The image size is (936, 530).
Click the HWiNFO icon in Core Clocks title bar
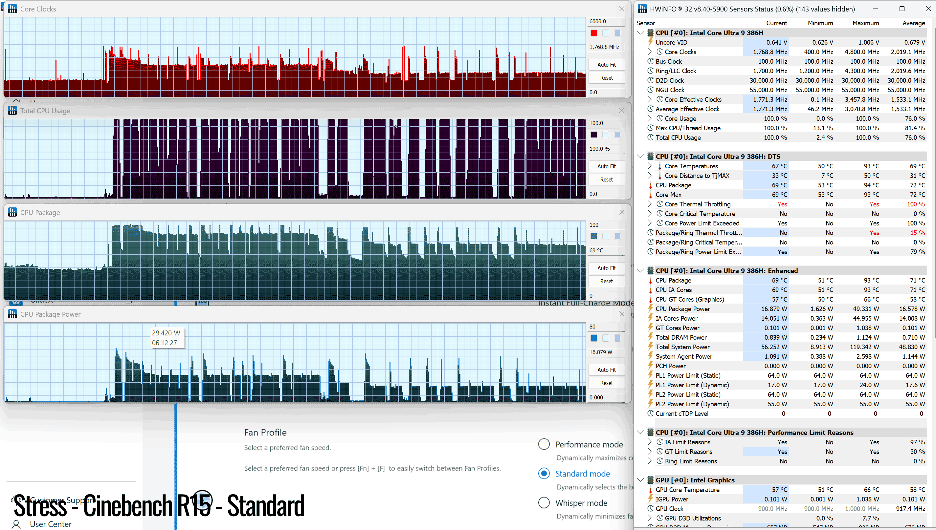(12, 9)
